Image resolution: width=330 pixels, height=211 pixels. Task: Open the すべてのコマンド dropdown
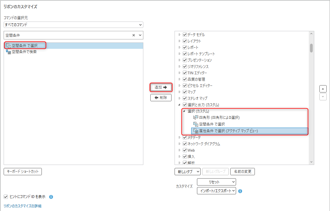point(73,25)
